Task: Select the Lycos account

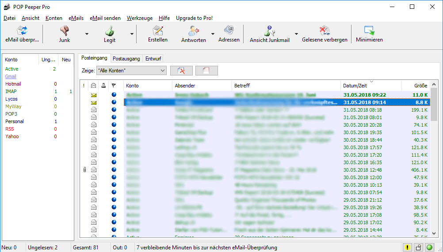Action: [11, 99]
